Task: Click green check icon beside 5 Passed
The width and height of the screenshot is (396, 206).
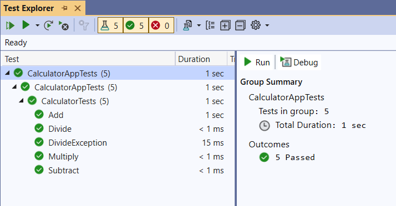Action: pos(264,157)
